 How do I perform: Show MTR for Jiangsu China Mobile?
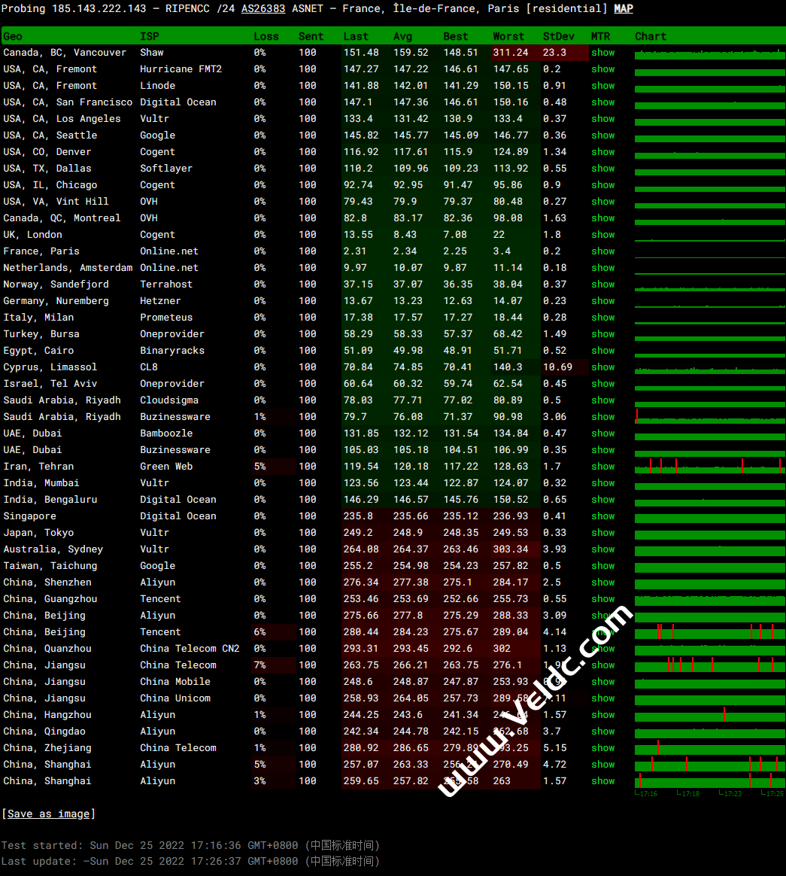(x=603, y=682)
